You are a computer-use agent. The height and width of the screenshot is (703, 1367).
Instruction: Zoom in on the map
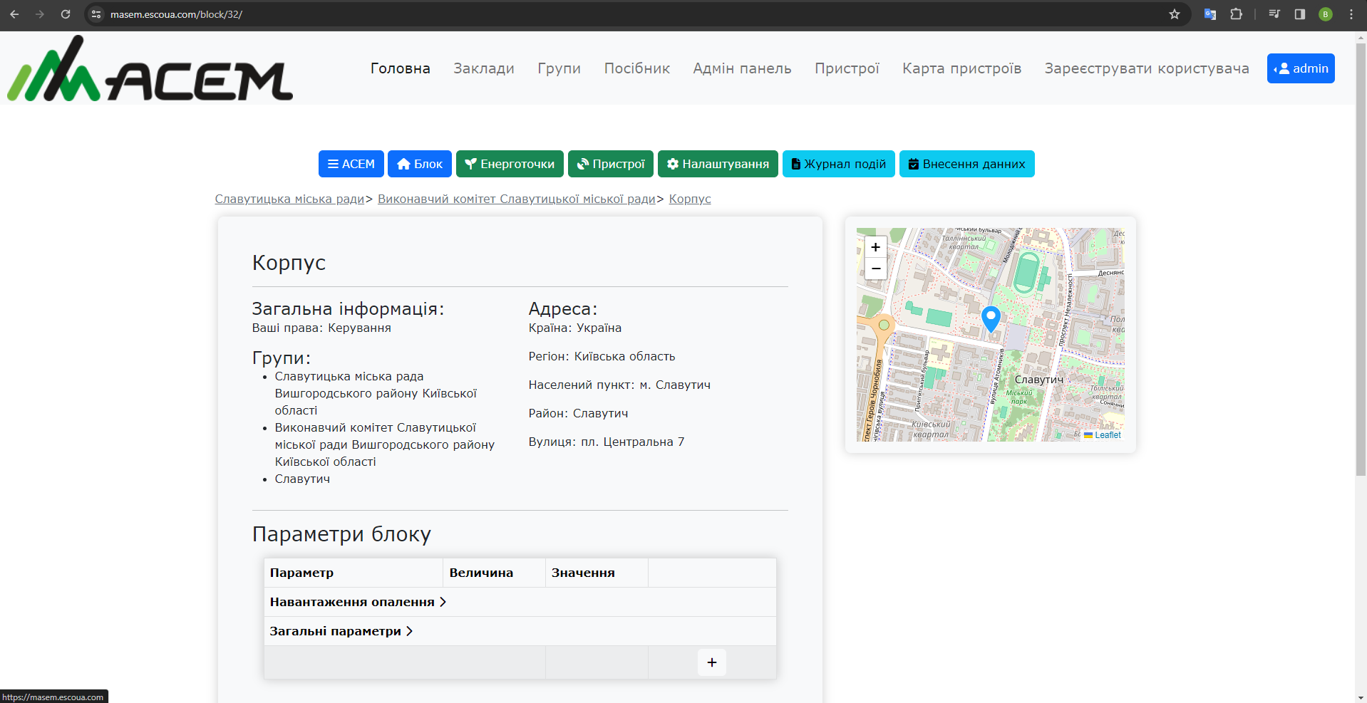[x=875, y=247]
